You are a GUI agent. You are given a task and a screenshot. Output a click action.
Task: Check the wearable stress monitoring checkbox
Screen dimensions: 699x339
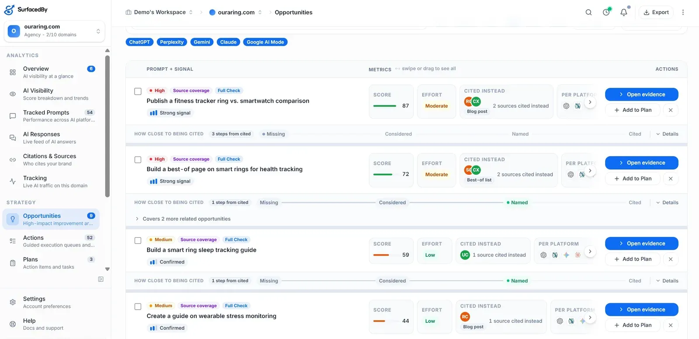click(x=138, y=306)
